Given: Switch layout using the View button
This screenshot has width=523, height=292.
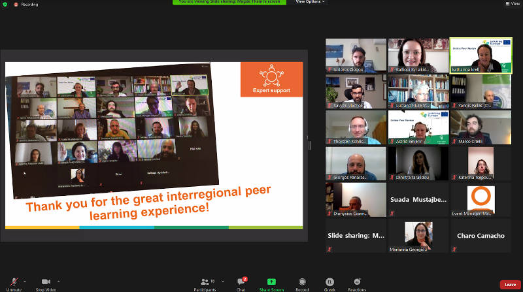Looking at the screenshot, I should pos(511,4).
